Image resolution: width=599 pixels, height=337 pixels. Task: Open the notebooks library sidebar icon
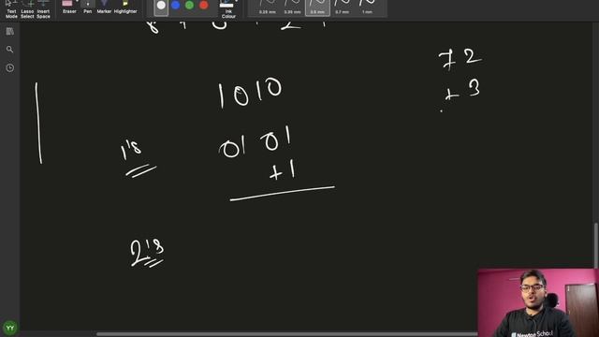[10, 31]
